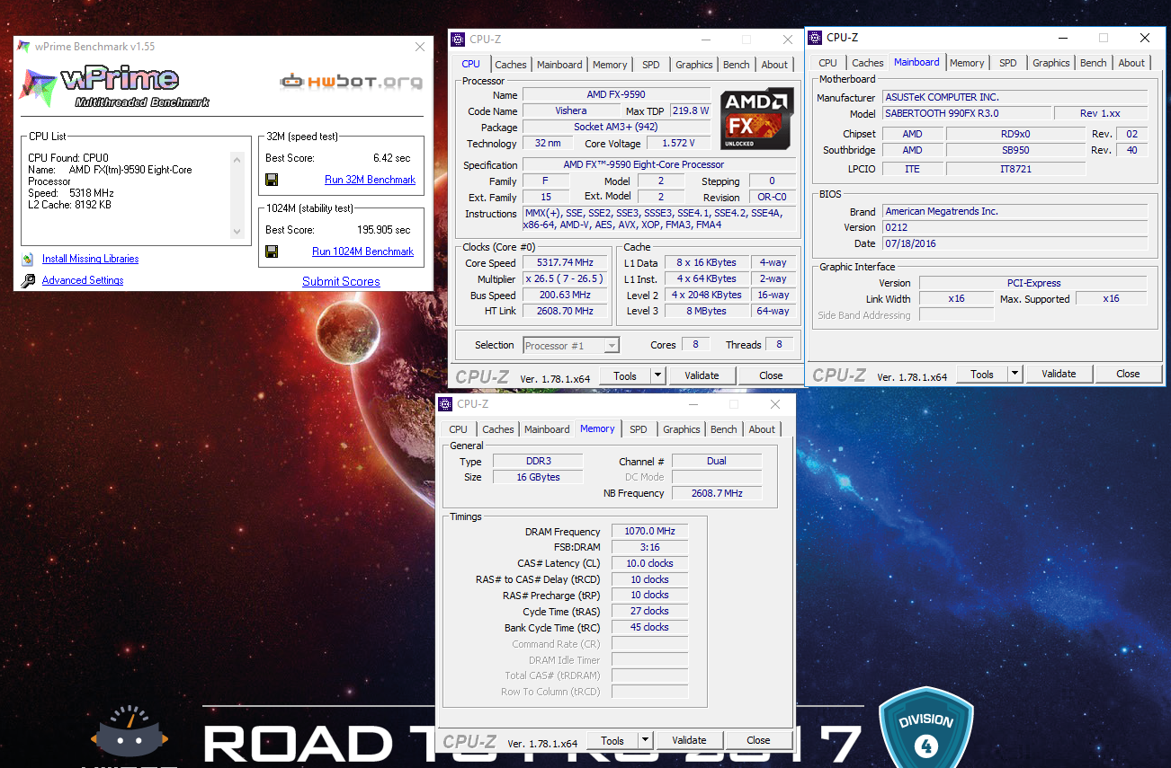Viewport: 1171px width, 768px height.
Task: Open Caches tab in CPU window
Action: tap(511, 65)
